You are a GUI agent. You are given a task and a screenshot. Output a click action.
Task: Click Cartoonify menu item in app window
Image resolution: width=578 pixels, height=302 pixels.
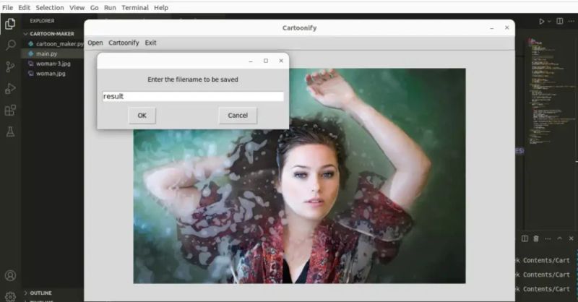pos(124,43)
